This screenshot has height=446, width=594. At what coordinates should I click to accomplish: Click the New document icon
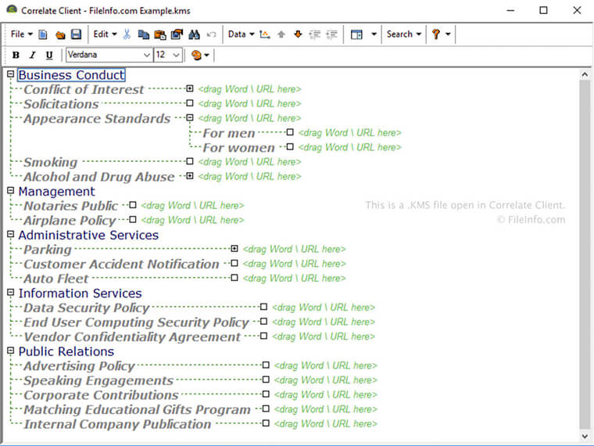click(x=44, y=34)
